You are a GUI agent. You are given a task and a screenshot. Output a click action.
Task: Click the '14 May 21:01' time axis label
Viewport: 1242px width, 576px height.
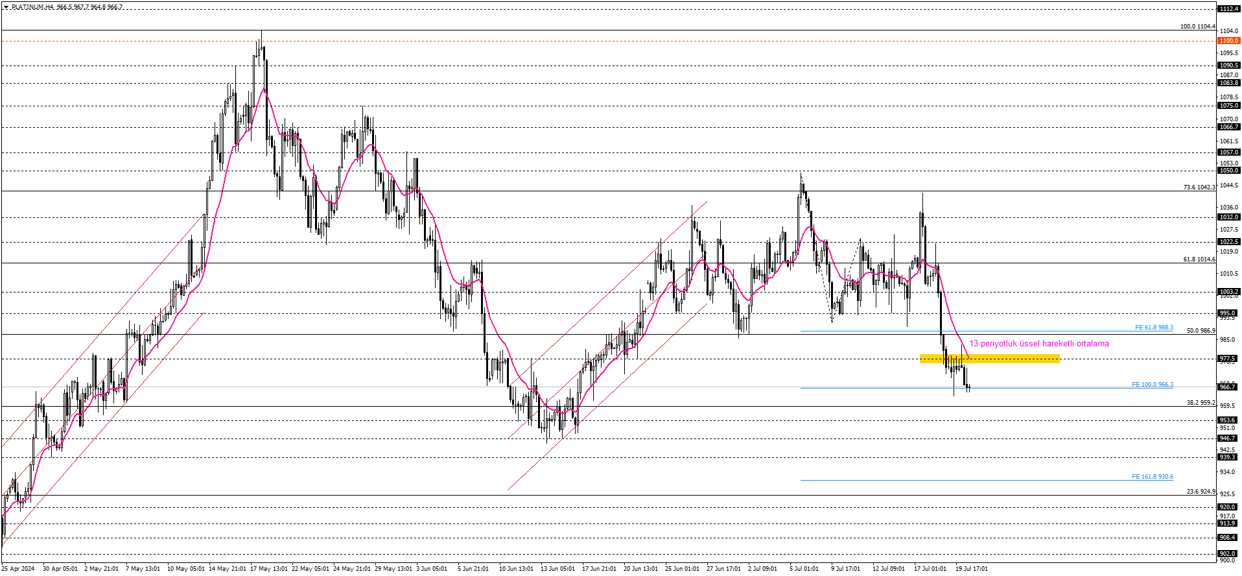click(x=228, y=569)
